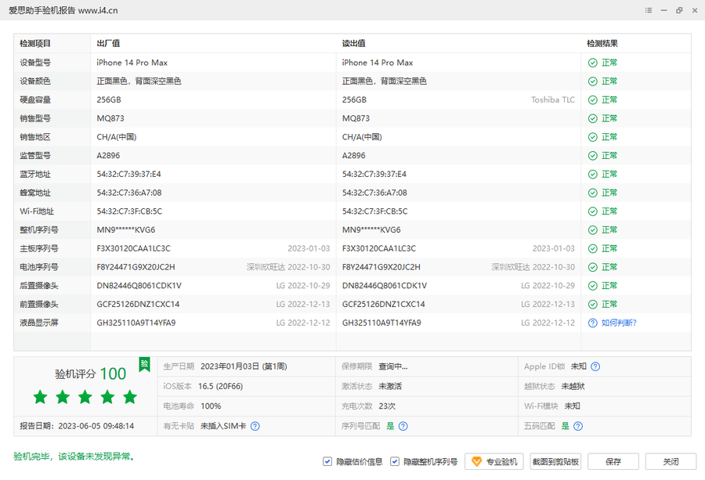Click the 验机评分 100 score
Image resolution: width=705 pixels, height=480 pixels.
(90, 374)
